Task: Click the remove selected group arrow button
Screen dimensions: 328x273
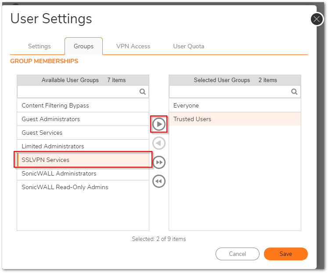Action: [159, 143]
